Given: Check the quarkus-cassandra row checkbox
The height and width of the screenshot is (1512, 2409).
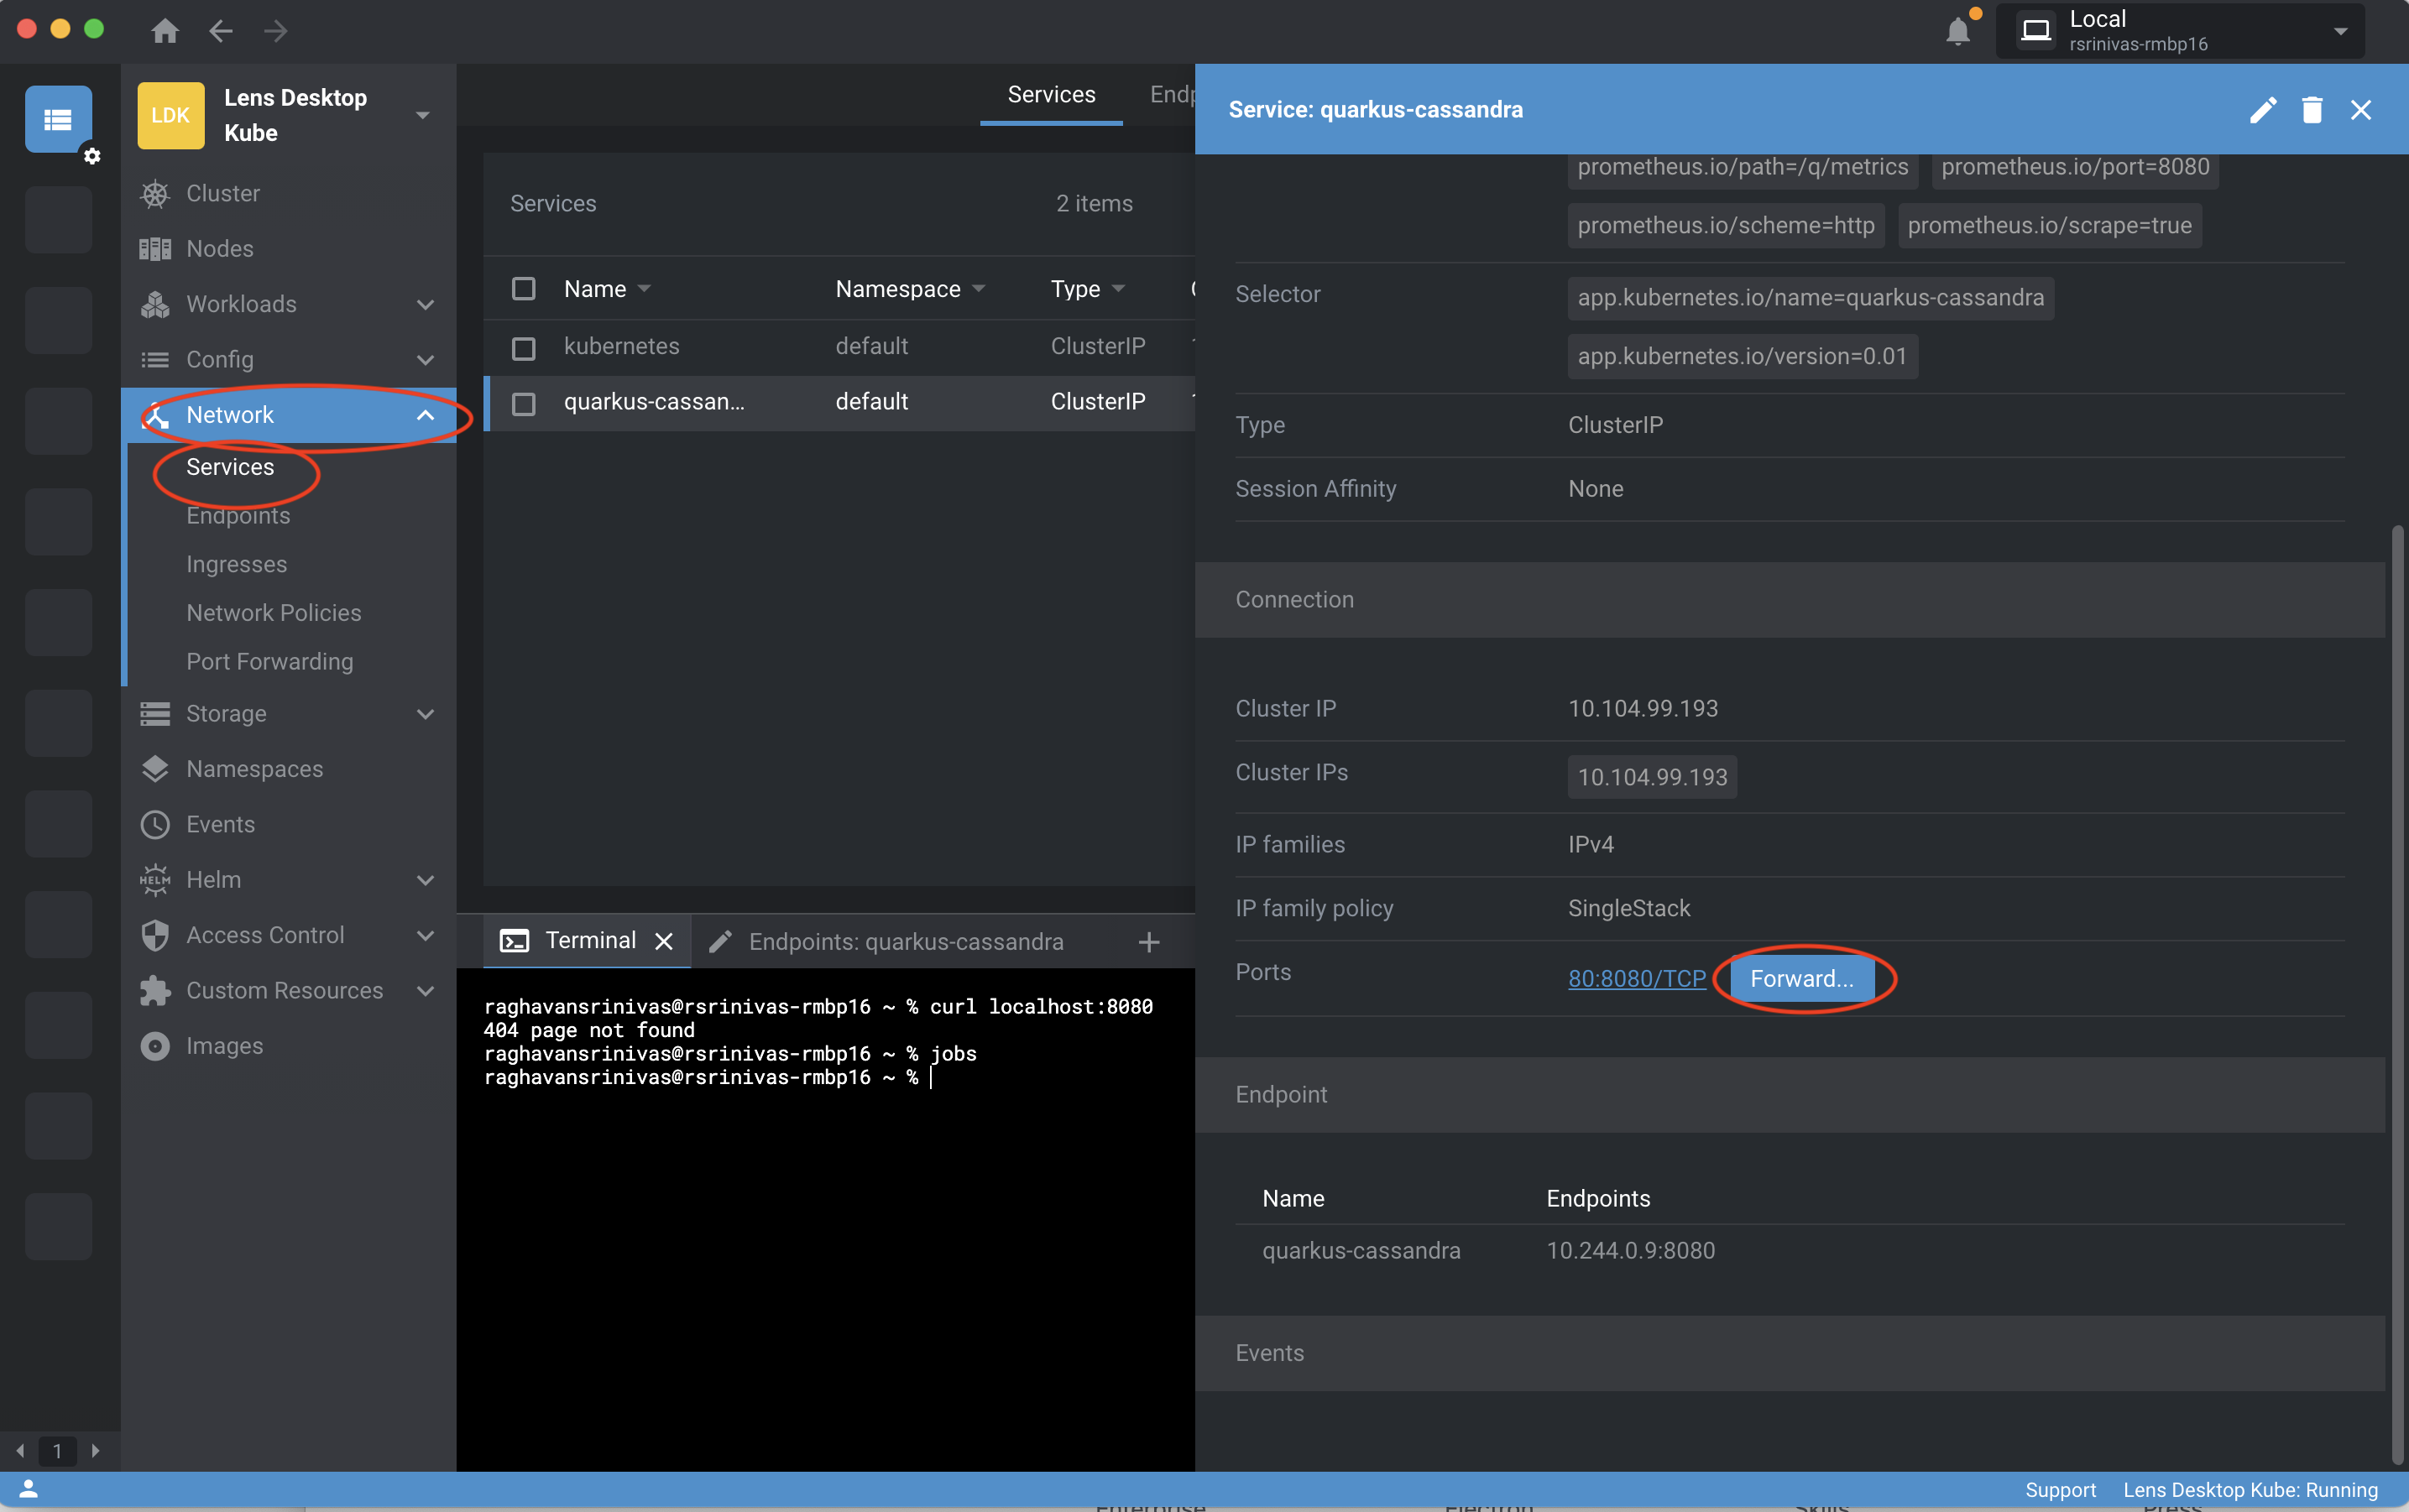Looking at the screenshot, I should [523, 403].
